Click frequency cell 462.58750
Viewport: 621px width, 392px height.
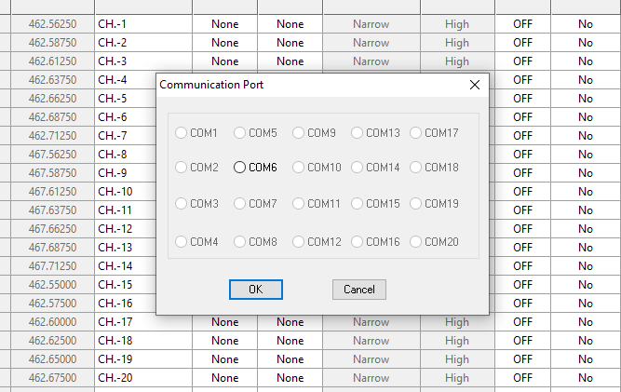coord(53,43)
